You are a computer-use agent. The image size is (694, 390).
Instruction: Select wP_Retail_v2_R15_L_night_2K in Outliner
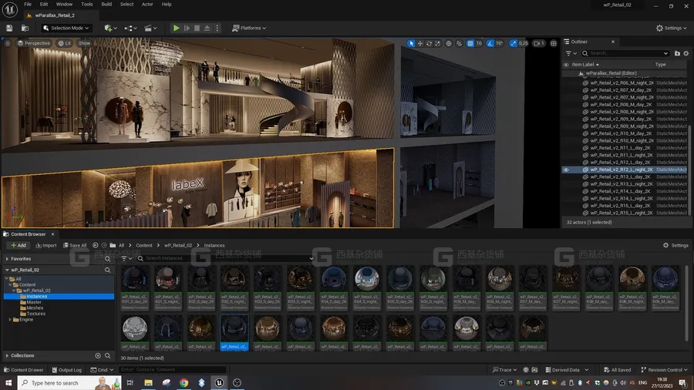click(x=622, y=213)
